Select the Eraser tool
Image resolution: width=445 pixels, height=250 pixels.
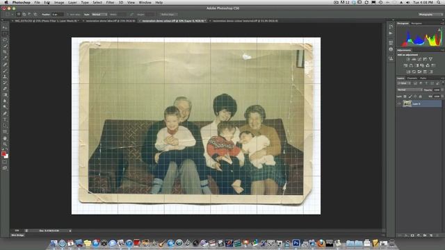[x=5, y=89]
